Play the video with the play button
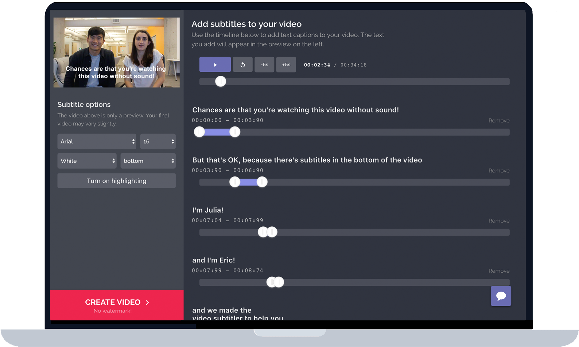 coord(215,65)
